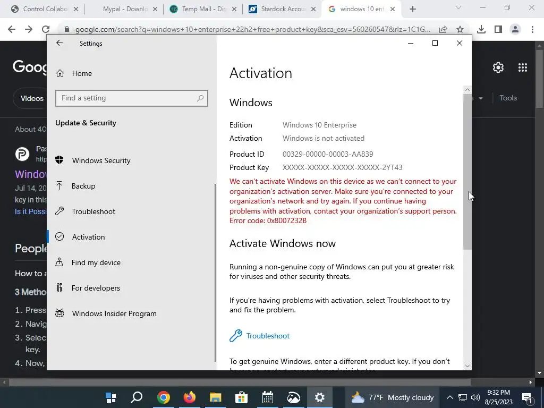Click the search magnifier in Find a setting
Image resolution: width=544 pixels, height=408 pixels.
[x=200, y=98]
